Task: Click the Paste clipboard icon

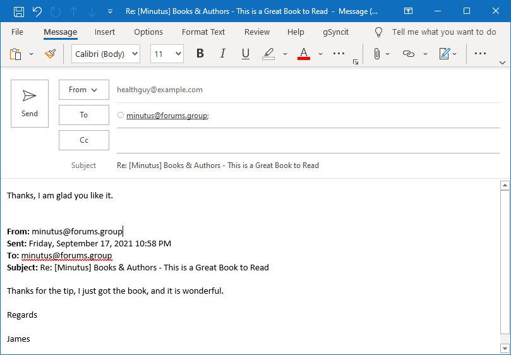Action: point(16,54)
